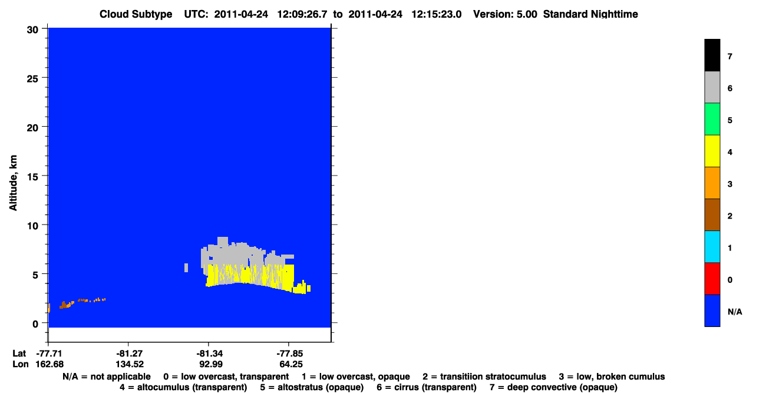Click the orange swatch labeled 3
766x393 pixels.
712,183
